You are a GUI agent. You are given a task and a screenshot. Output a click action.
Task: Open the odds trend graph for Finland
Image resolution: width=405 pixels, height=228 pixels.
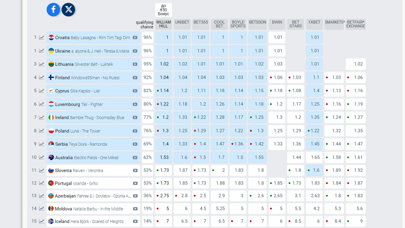click(42, 78)
